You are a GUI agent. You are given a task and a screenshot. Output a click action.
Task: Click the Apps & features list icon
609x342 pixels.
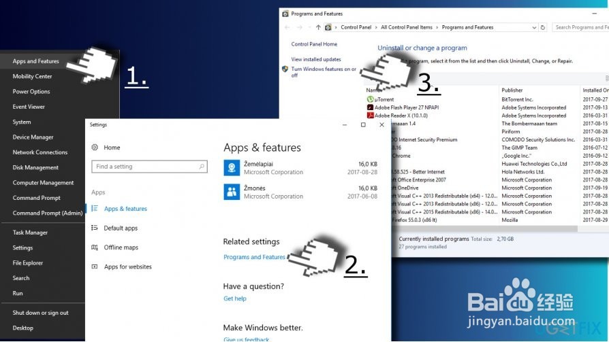click(95, 208)
